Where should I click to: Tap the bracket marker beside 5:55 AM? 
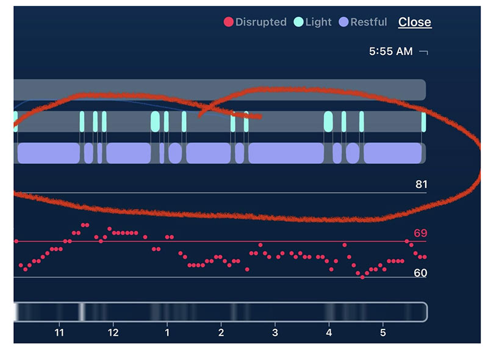[x=424, y=52]
